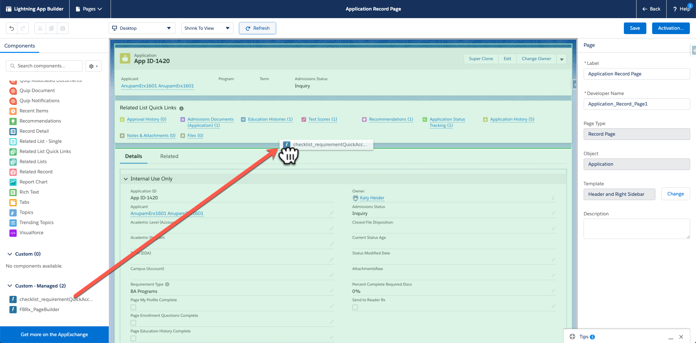Click the FBRx_PageBuilder lightning icon
Viewport: 696px width, 343px height.
[x=13, y=310]
